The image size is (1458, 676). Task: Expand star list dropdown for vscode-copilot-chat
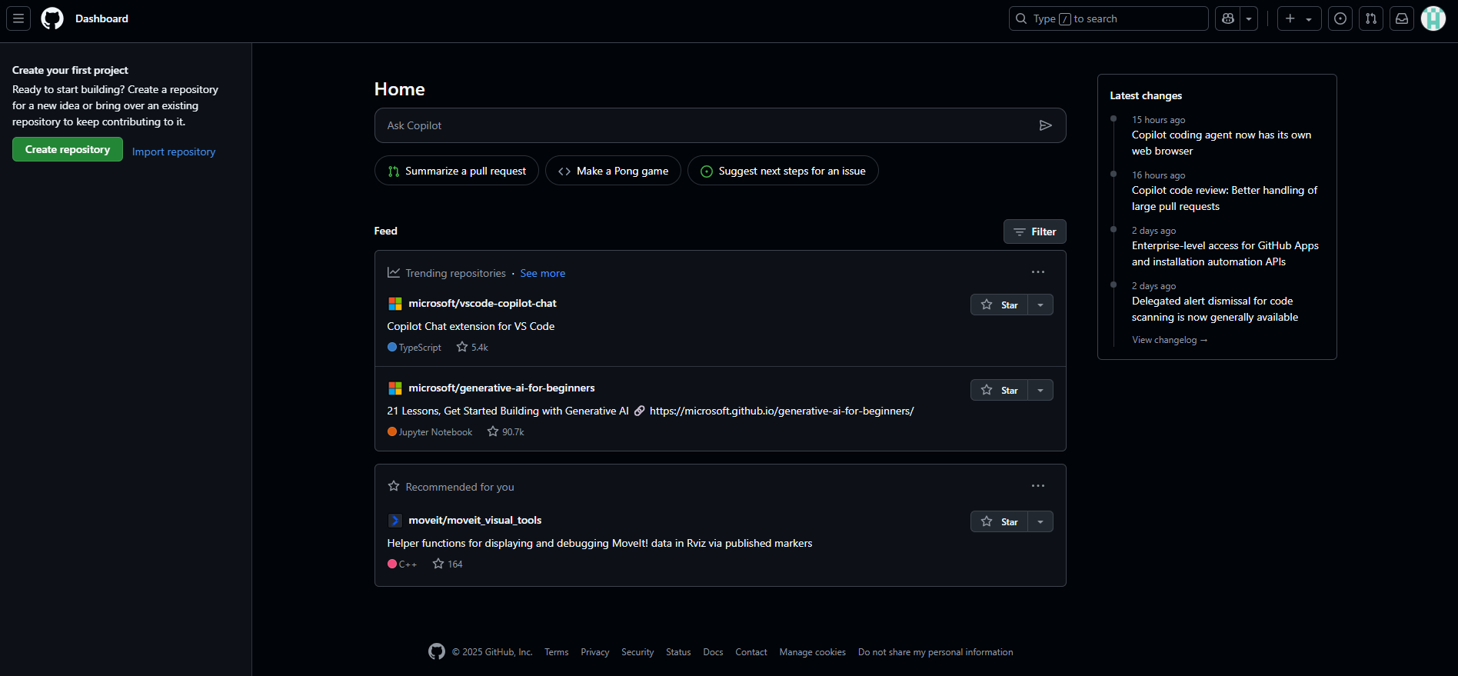coord(1040,305)
